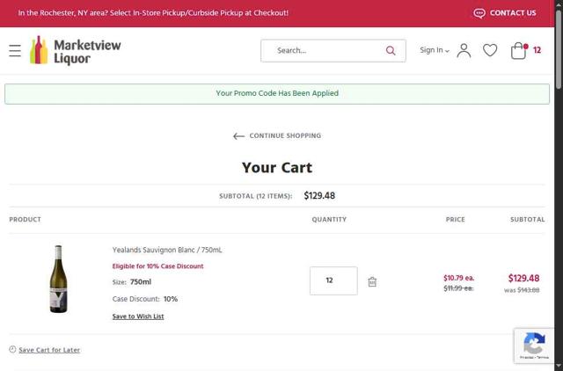Open the Save to Wish List link
The width and height of the screenshot is (563, 371).
point(138,316)
